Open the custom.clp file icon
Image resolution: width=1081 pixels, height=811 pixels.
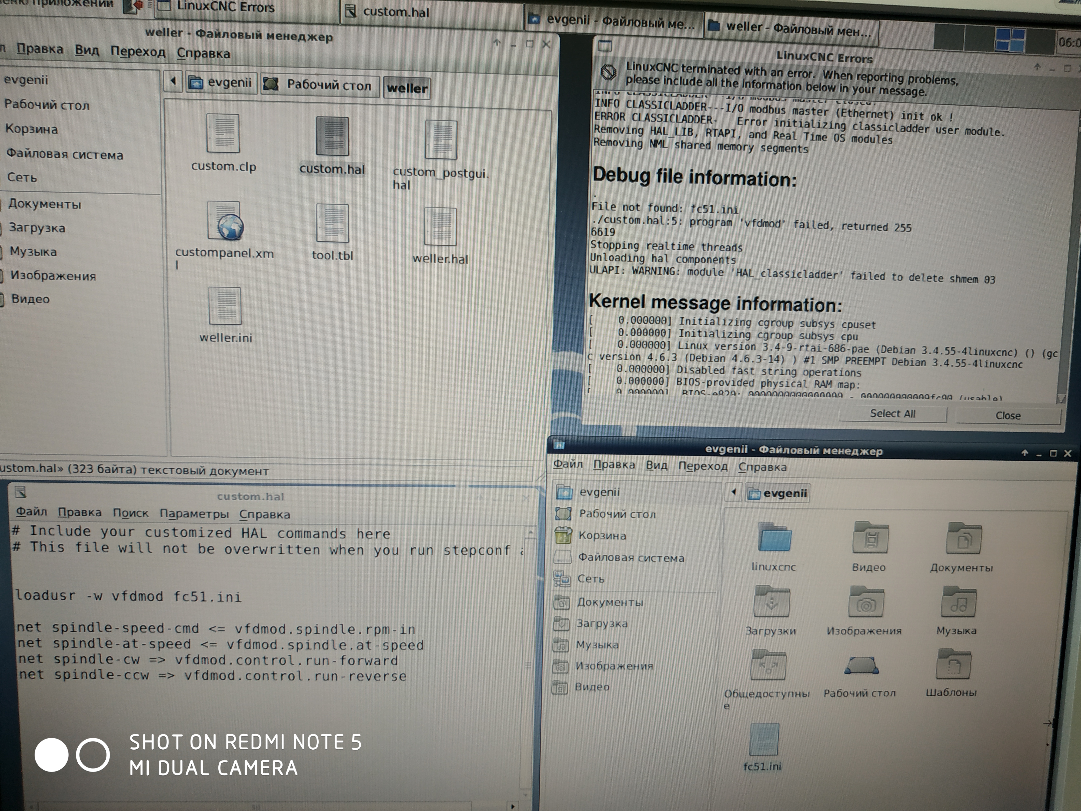223,134
